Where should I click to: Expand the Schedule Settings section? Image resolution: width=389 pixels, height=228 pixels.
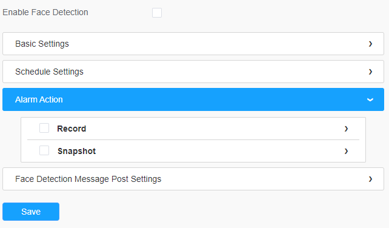pyautogui.click(x=193, y=72)
